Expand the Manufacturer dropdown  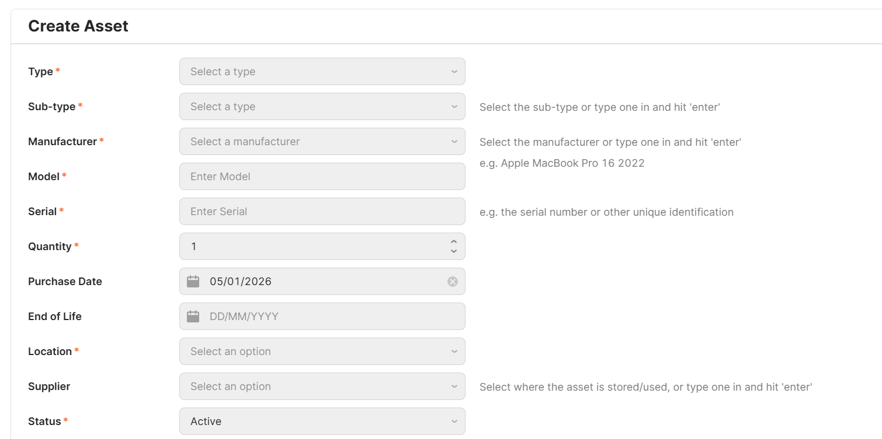(x=322, y=142)
